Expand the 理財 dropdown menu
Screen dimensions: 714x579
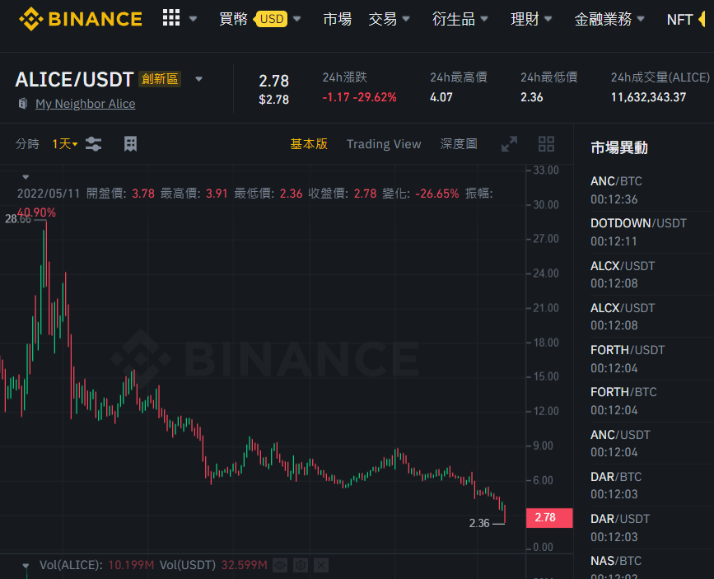point(531,19)
